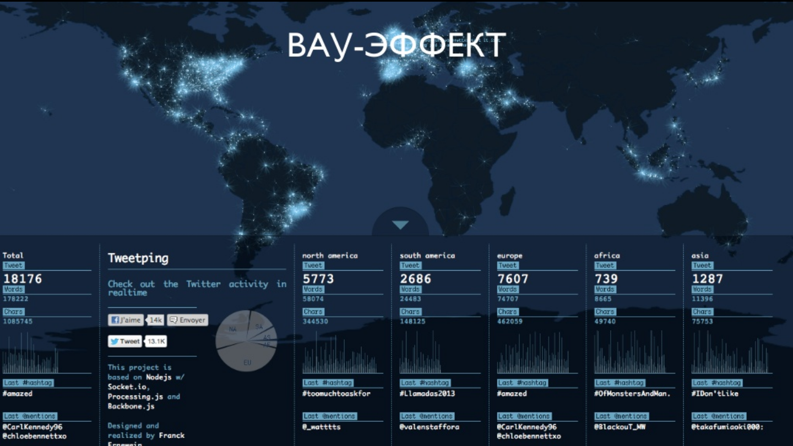
Task: Click the 14k Facebook likes counter
Action: 156,320
